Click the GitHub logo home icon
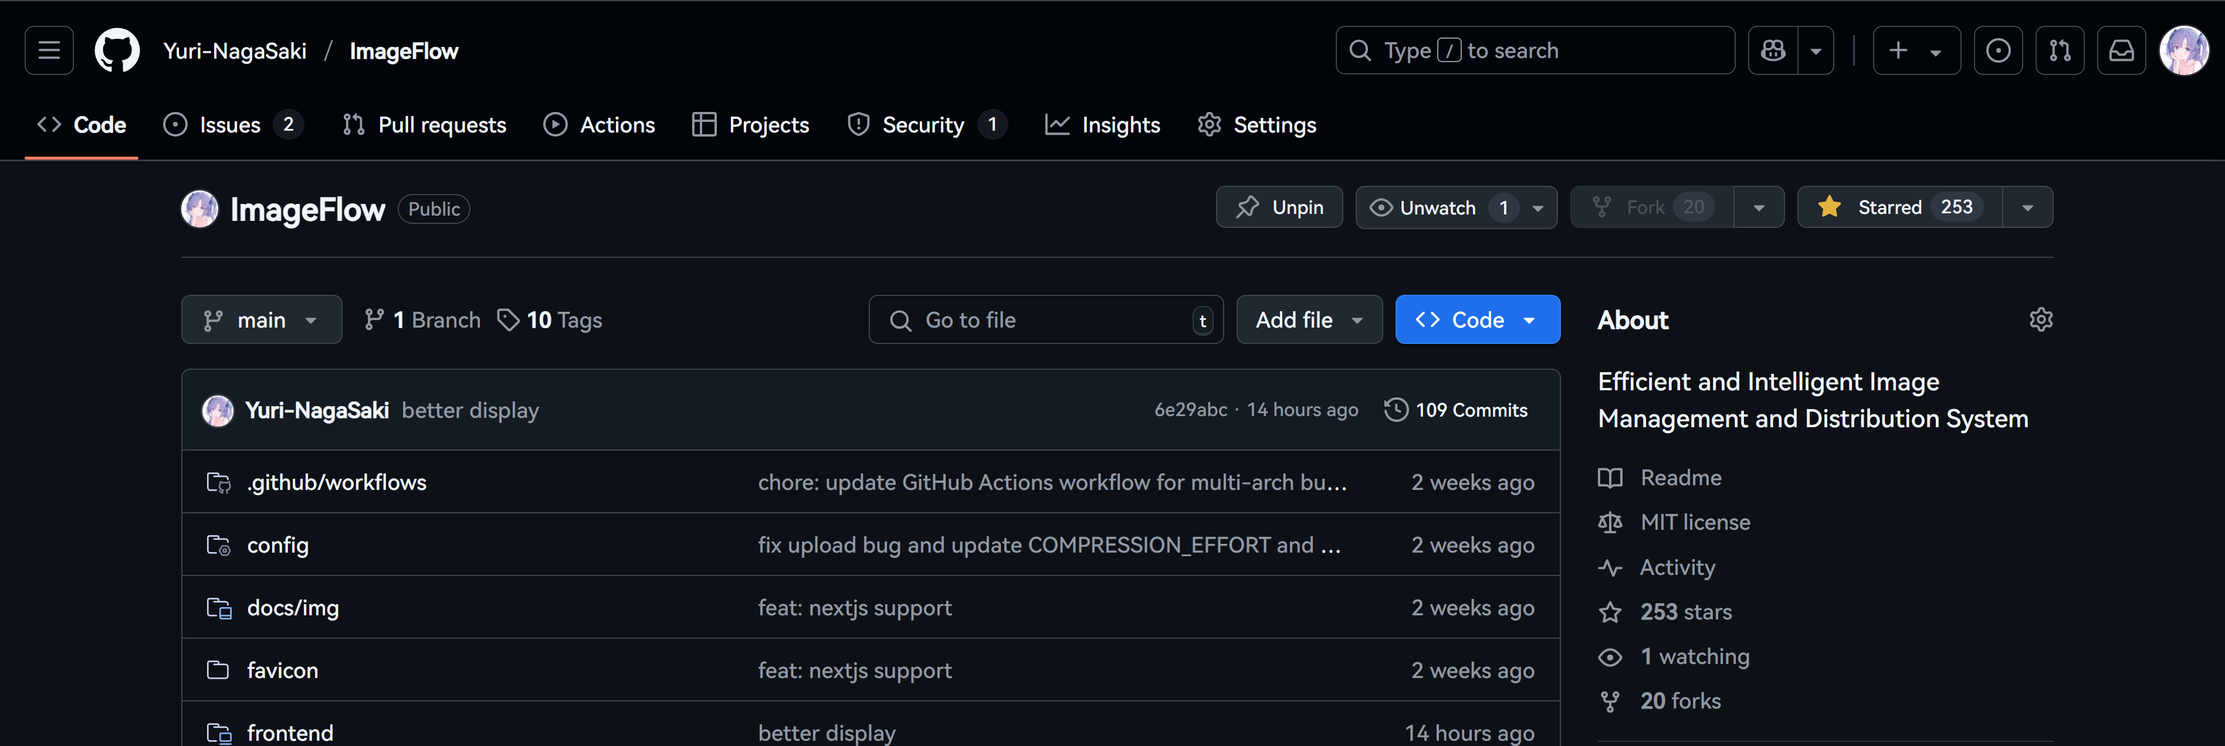Viewport: 2225px width, 746px height. coord(117,51)
